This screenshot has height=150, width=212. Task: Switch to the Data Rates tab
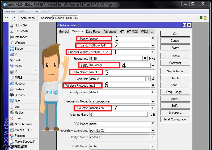(x=93, y=32)
